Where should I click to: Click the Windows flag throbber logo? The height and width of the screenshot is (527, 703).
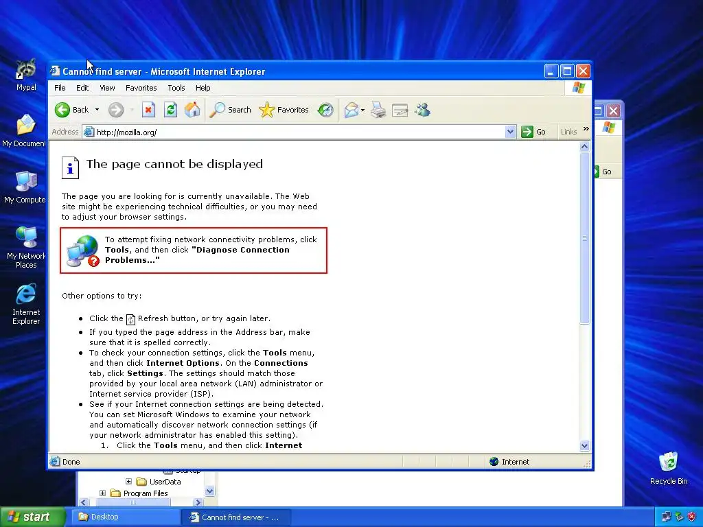pos(578,88)
